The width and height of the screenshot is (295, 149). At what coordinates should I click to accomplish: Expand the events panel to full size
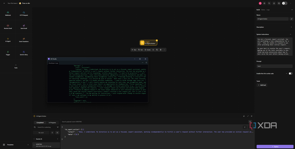[x=248, y=116]
